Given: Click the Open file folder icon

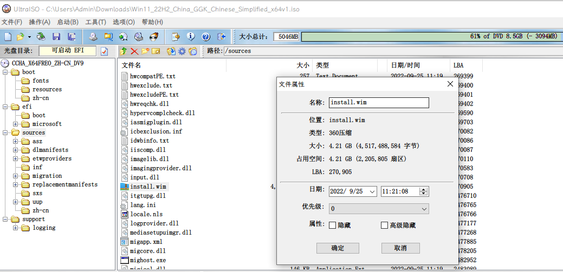Looking at the screenshot, I should point(20,37).
